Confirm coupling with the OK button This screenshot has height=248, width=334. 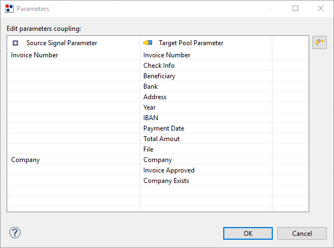pyautogui.click(x=248, y=233)
